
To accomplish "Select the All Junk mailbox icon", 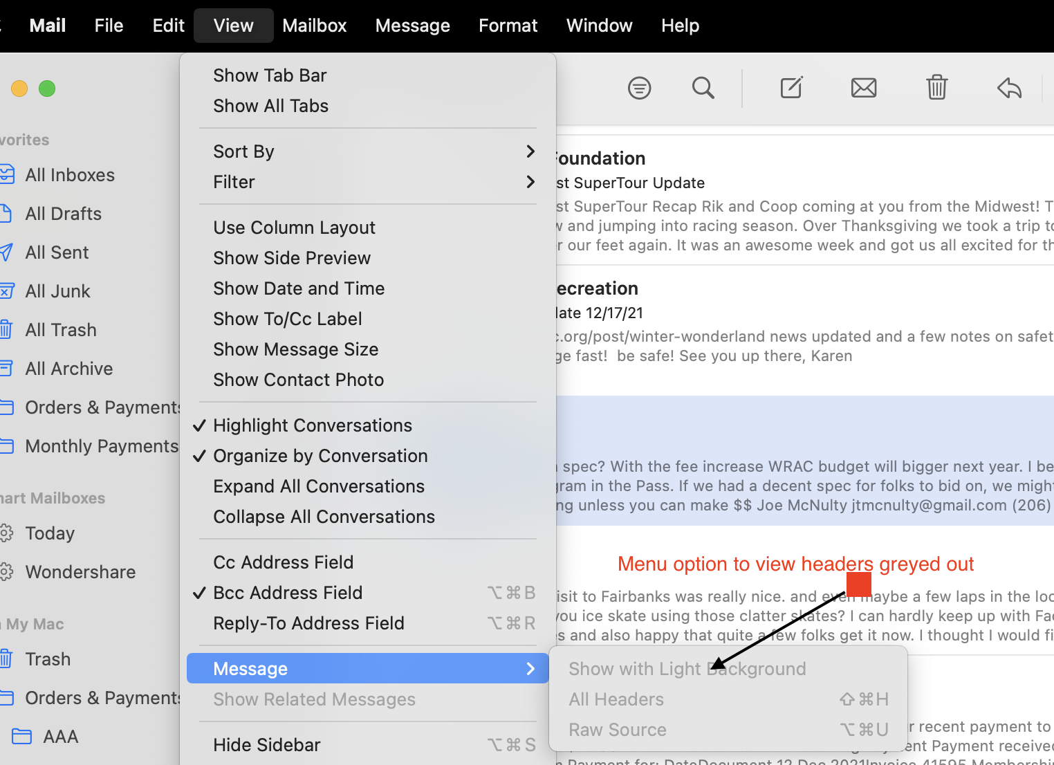I will point(7,291).
